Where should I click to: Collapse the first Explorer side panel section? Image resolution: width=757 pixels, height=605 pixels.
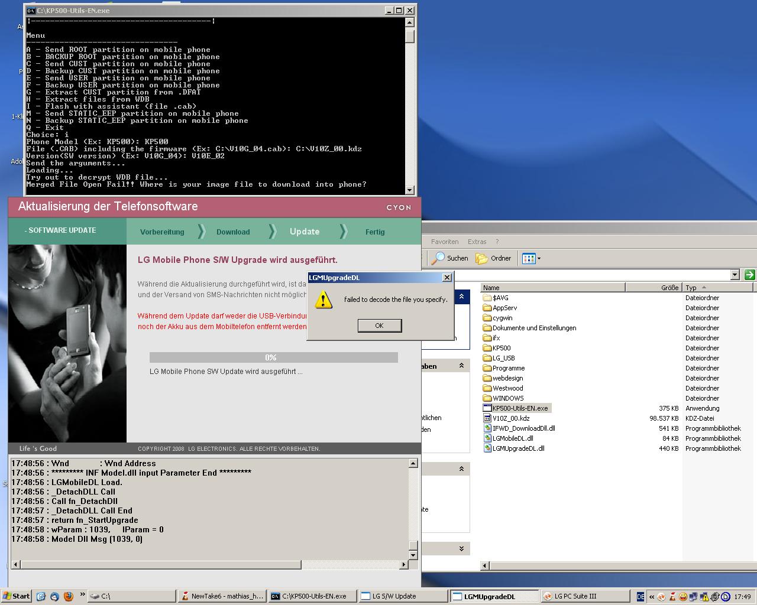[461, 296]
